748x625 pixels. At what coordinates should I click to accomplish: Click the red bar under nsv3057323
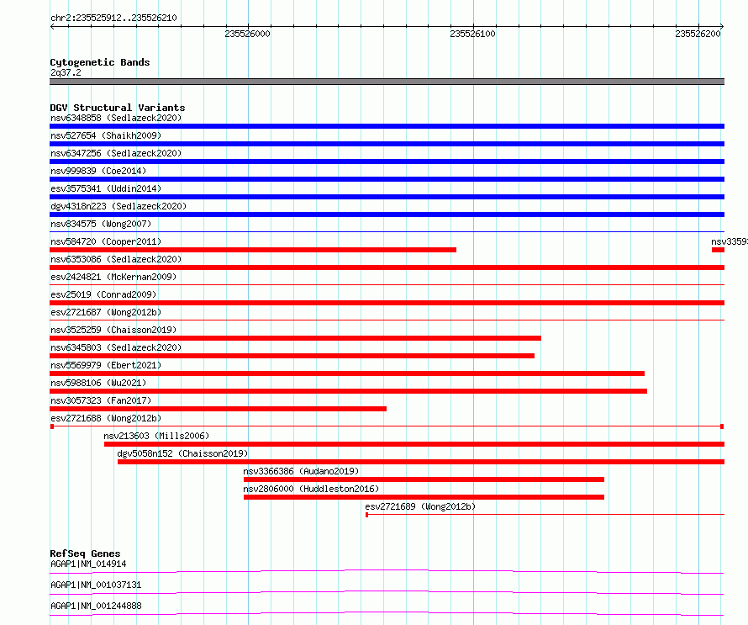pyautogui.click(x=218, y=409)
